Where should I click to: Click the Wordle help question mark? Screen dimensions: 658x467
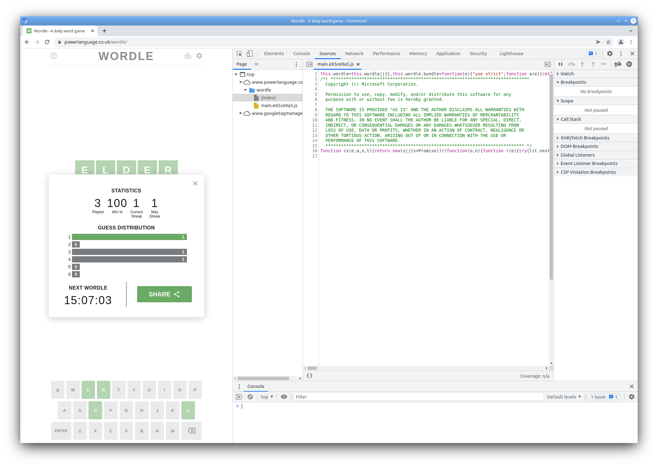[54, 56]
